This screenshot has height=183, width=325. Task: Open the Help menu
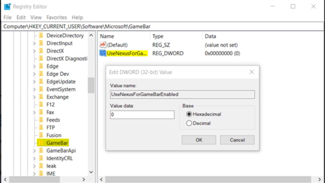coord(77,17)
